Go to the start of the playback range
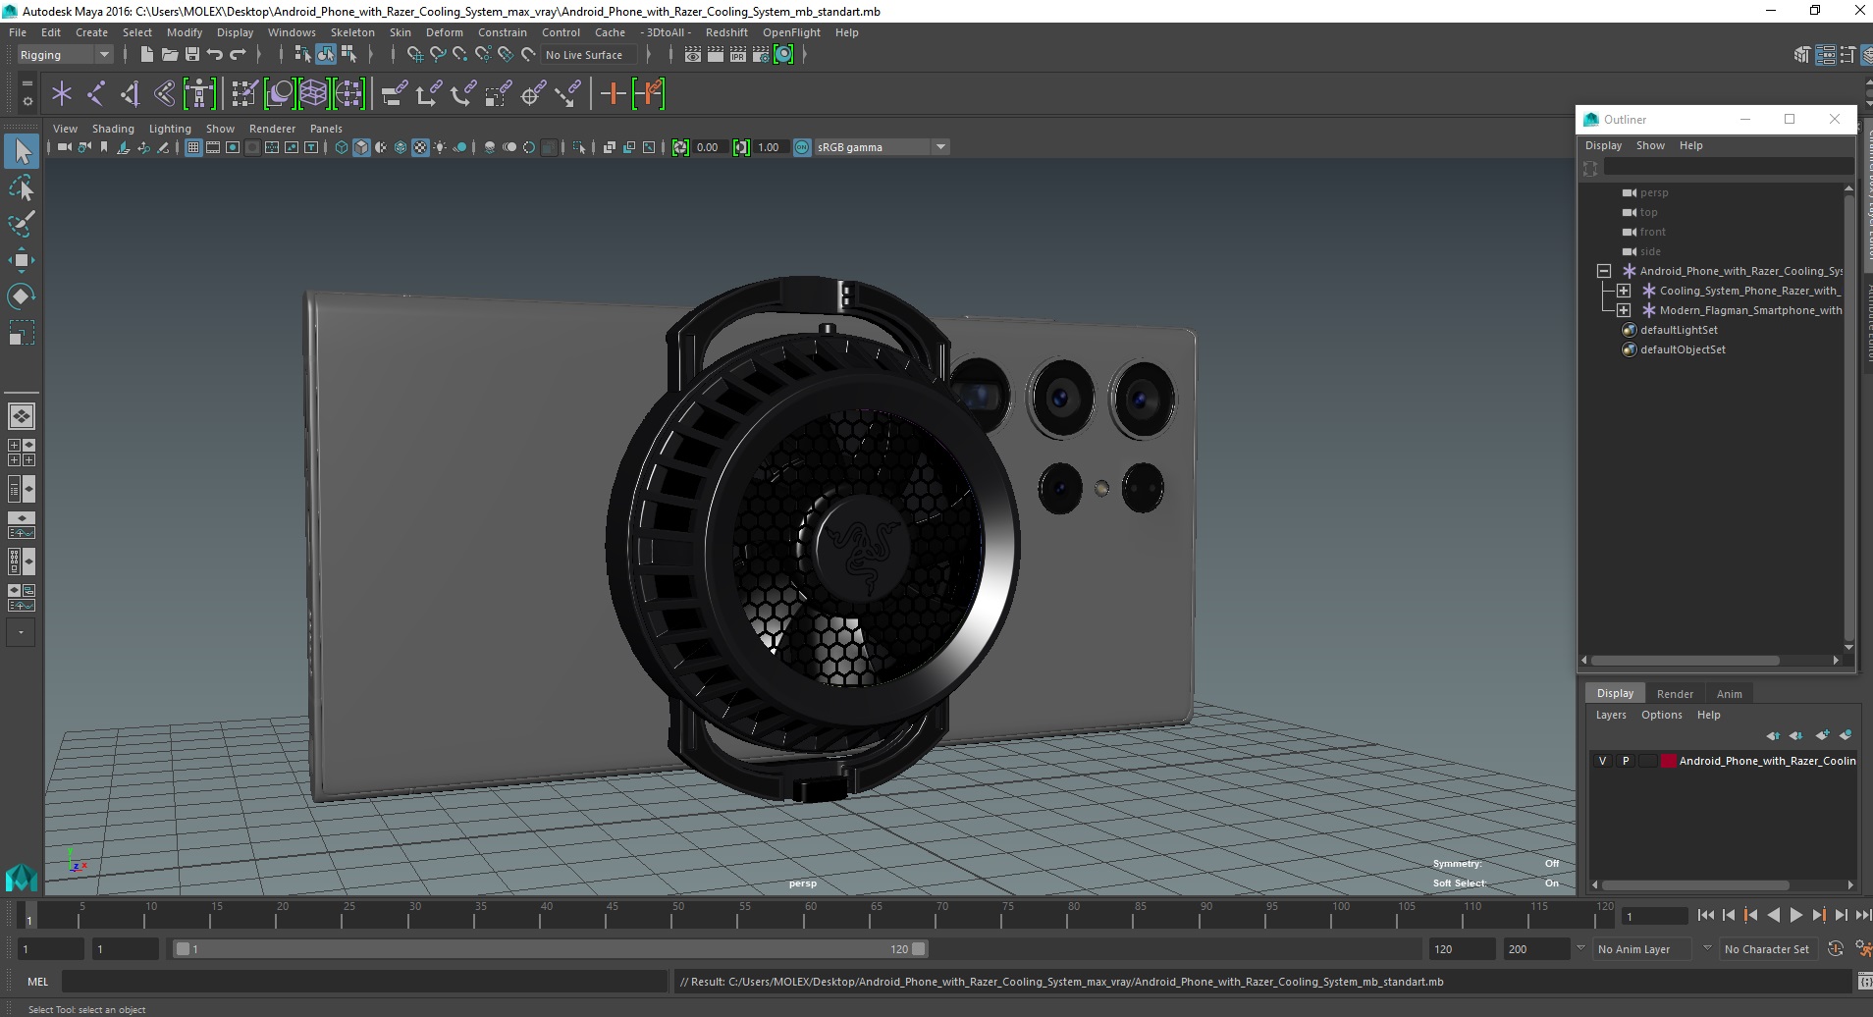 (x=1705, y=915)
